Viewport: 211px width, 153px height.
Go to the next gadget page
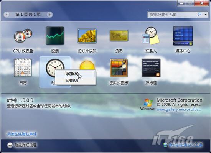(x=49, y=15)
